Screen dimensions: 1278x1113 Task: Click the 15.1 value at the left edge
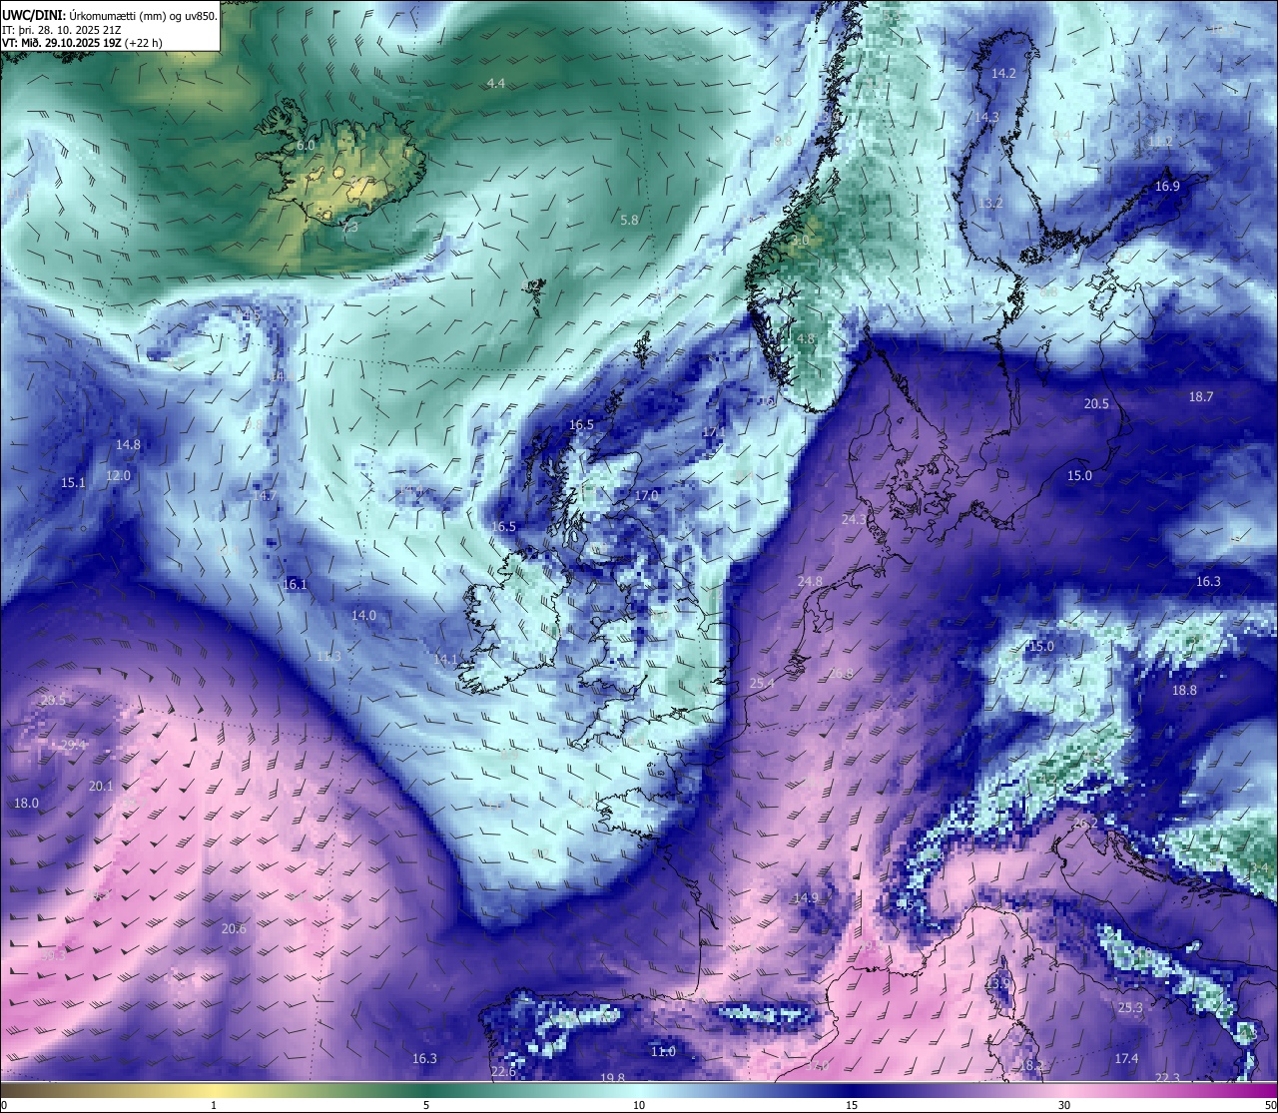[x=73, y=483]
